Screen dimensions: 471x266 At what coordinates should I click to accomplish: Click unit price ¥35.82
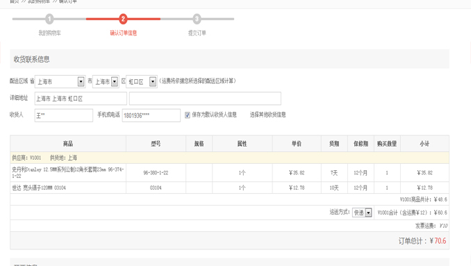tap(297, 173)
